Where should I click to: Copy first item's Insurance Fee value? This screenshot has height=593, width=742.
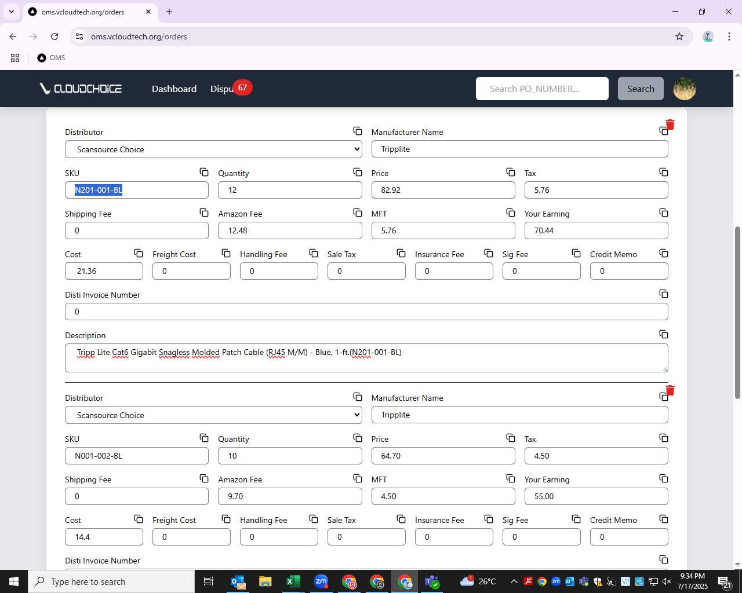tap(489, 253)
